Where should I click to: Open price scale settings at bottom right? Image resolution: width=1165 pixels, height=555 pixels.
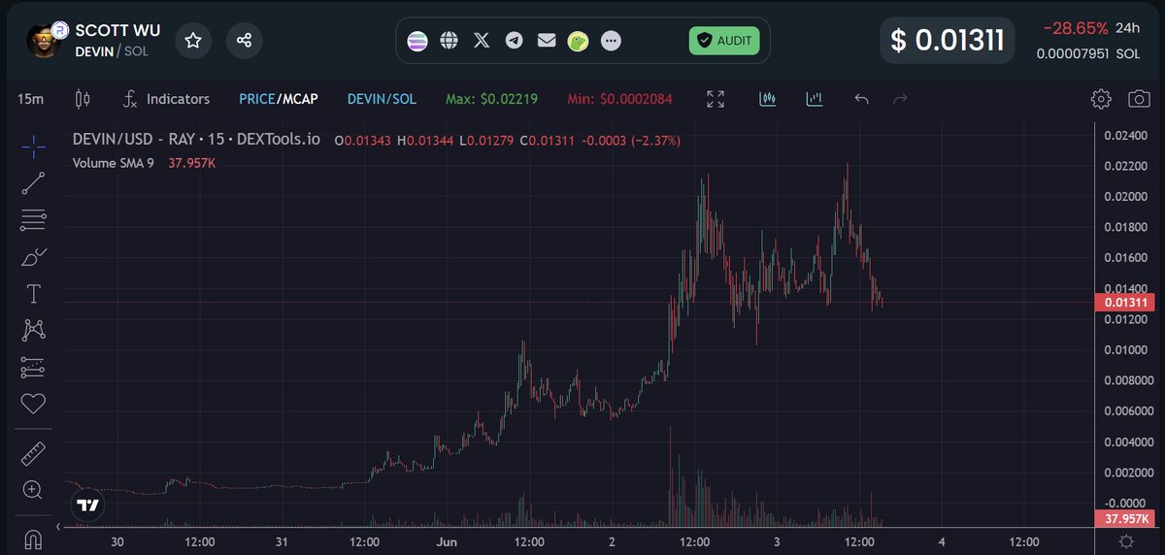coord(1126,541)
